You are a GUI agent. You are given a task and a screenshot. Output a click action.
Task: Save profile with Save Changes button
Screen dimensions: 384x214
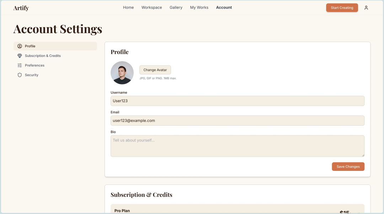click(x=348, y=167)
